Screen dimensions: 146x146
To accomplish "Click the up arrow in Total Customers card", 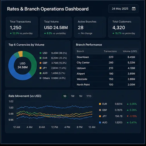I will pyautogui.click(x=113, y=33).
